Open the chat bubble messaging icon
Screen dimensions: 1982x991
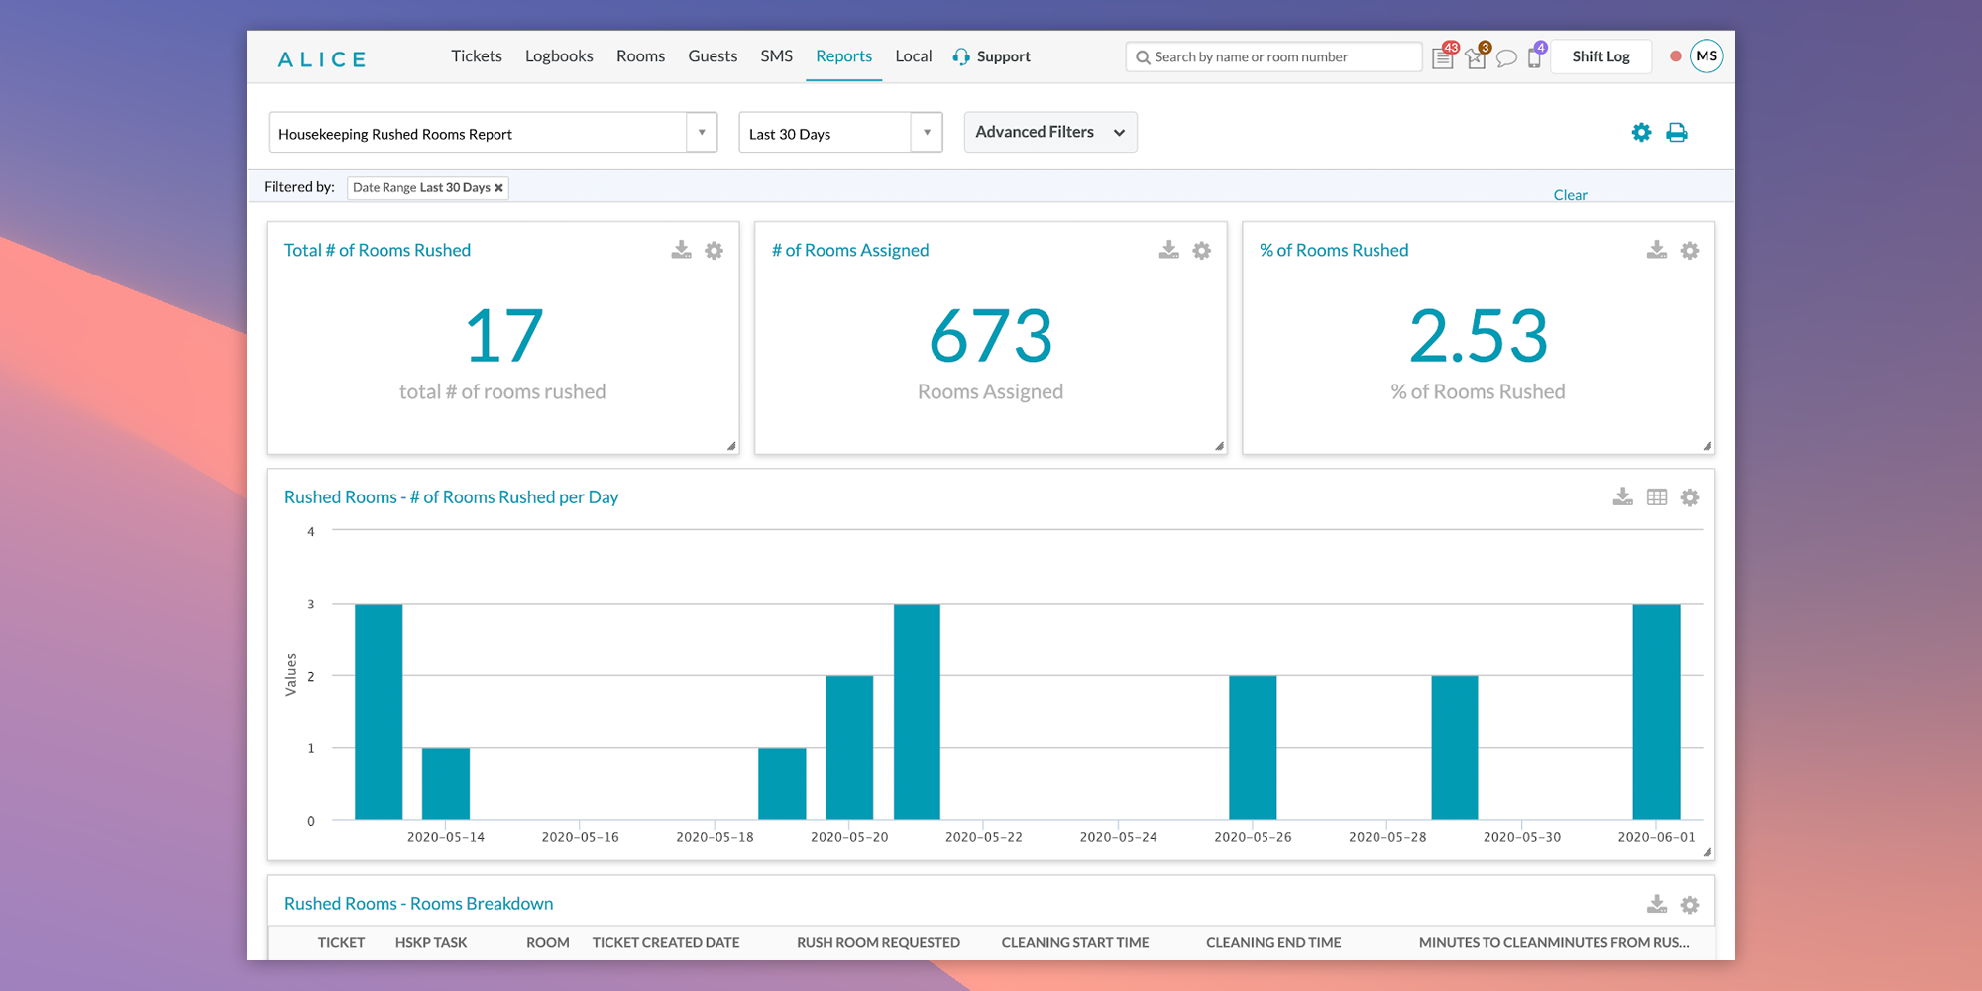[x=1507, y=57]
